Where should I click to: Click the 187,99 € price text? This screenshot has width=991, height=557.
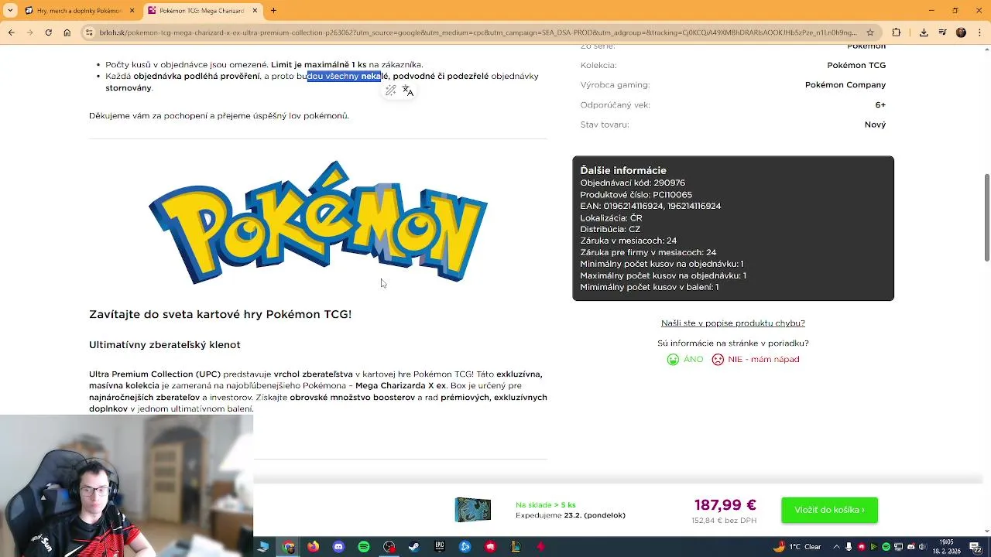[x=725, y=505]
